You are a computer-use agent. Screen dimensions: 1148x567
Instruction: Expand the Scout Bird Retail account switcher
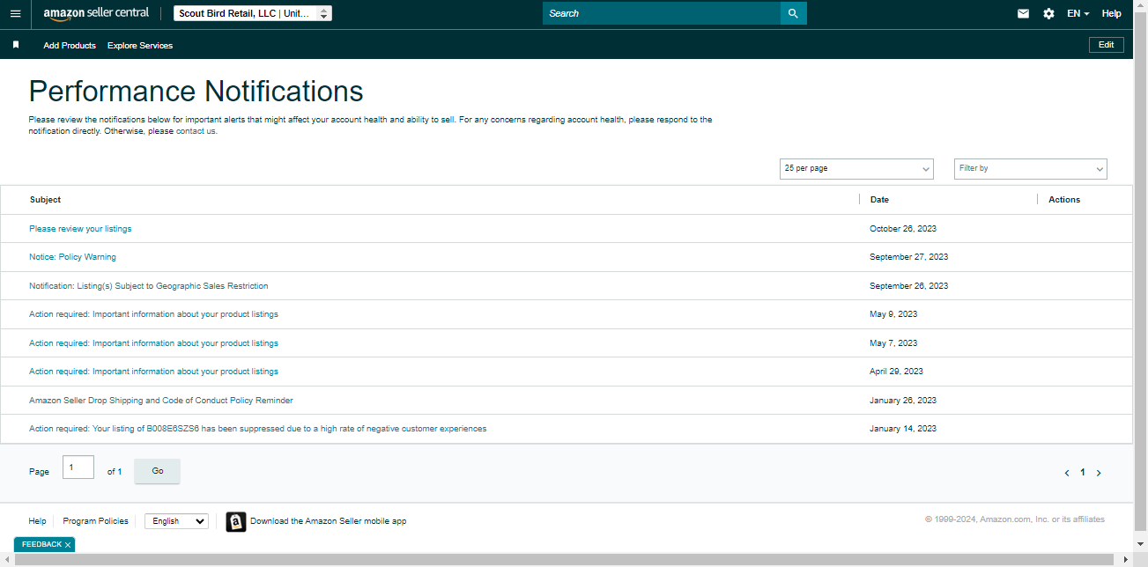(253, 13)
